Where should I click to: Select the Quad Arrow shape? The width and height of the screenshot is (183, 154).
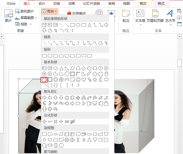tap(78, 98)
